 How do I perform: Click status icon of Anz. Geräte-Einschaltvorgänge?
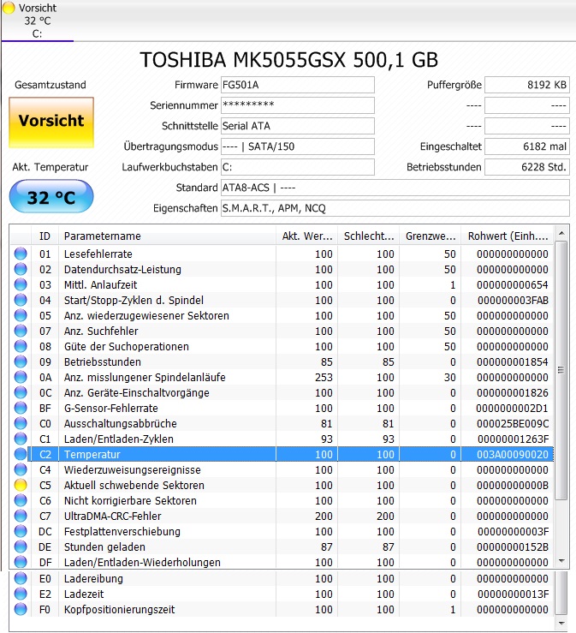21,392
